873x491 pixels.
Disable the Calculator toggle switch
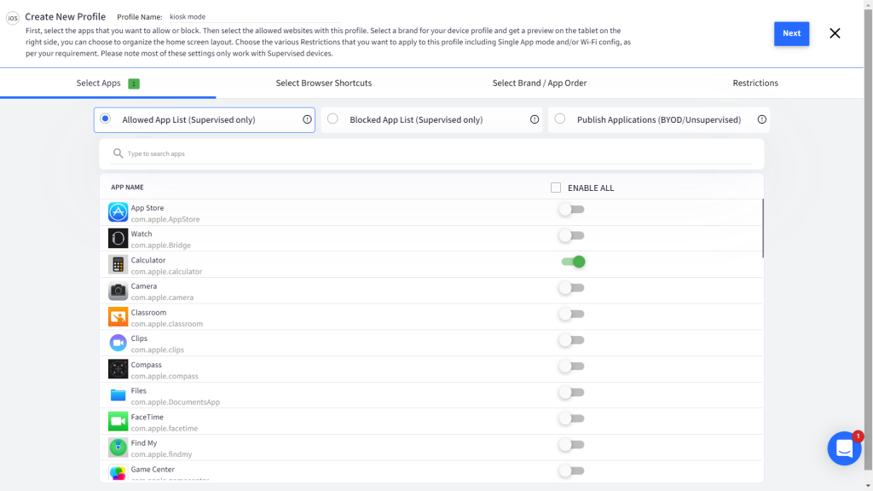[x=572, y=262]
